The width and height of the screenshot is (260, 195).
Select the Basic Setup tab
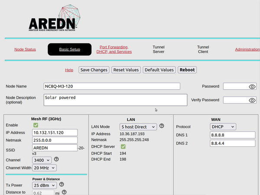pos(70,49)
